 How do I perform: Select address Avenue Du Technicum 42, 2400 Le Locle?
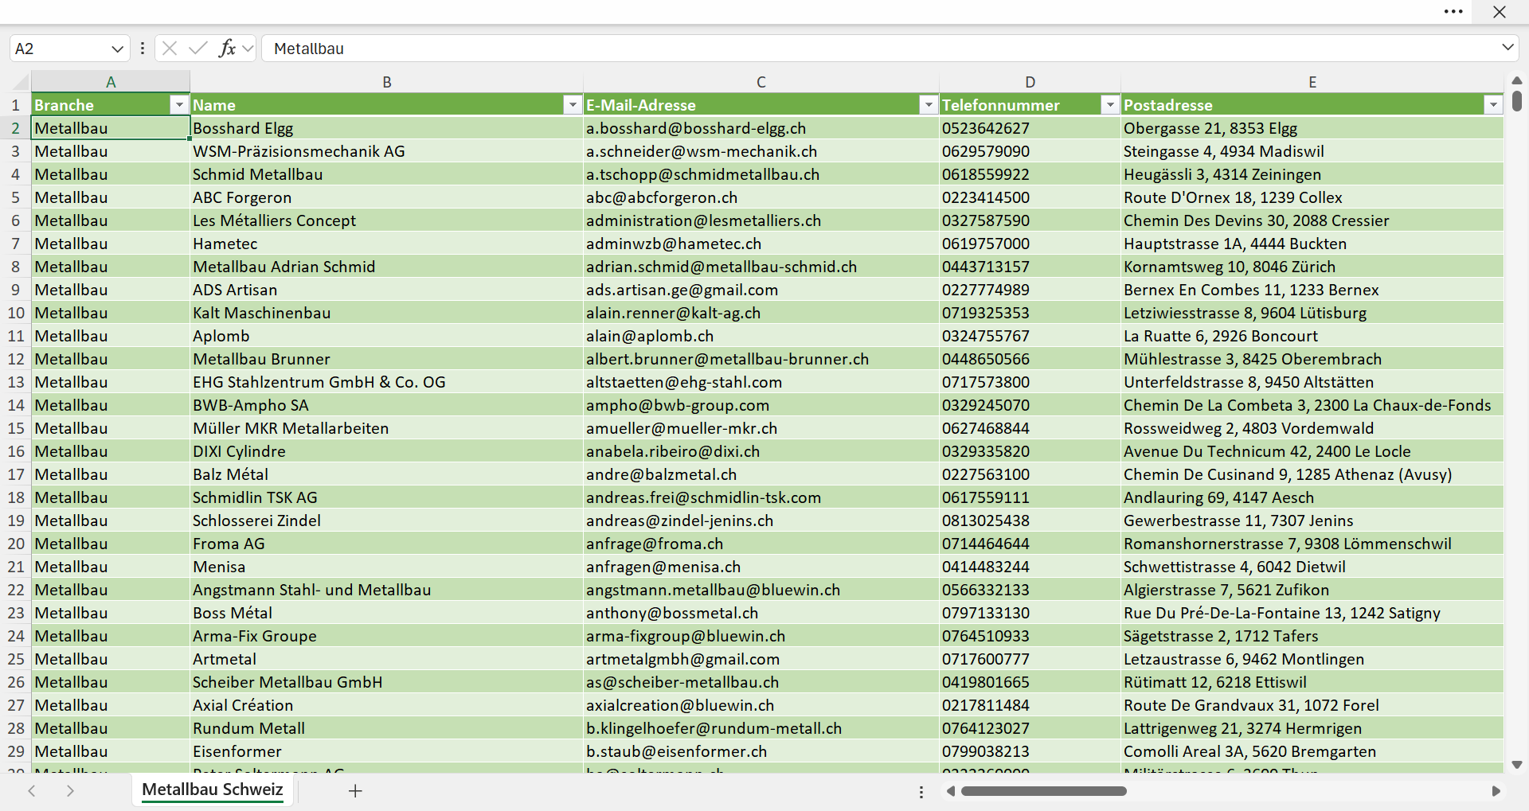click(1312, 451)
